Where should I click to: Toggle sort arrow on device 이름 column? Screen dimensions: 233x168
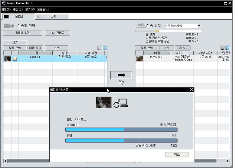pyautogui.click(x=169, y=53)
